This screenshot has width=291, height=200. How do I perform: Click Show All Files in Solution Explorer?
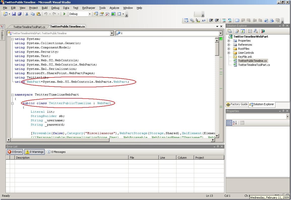[x=237, y=31]
